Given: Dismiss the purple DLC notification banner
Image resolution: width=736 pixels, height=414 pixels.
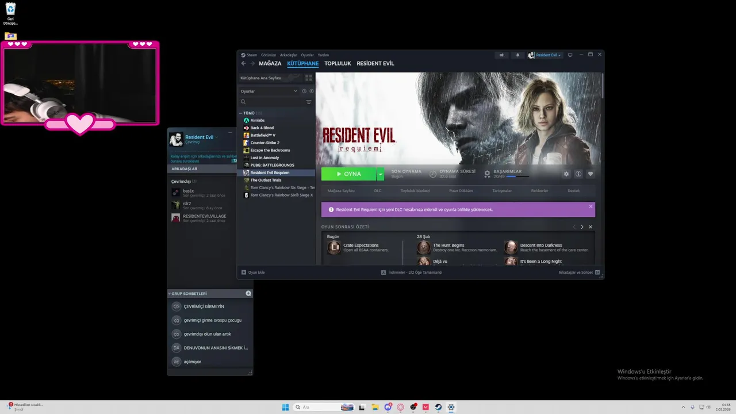Looking at the screenshot, I should 591,206.
